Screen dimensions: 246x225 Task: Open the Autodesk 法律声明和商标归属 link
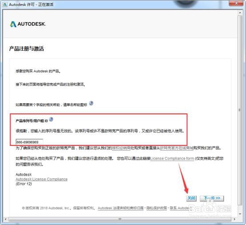[121, 208]
